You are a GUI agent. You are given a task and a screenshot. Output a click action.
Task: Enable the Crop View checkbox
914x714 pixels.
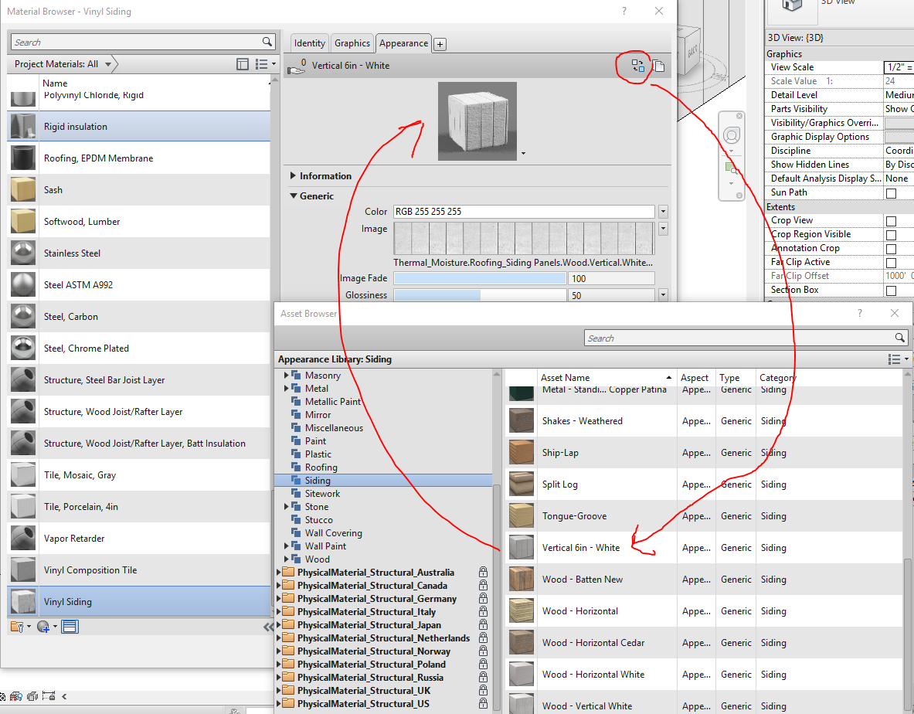coord(891,221)
